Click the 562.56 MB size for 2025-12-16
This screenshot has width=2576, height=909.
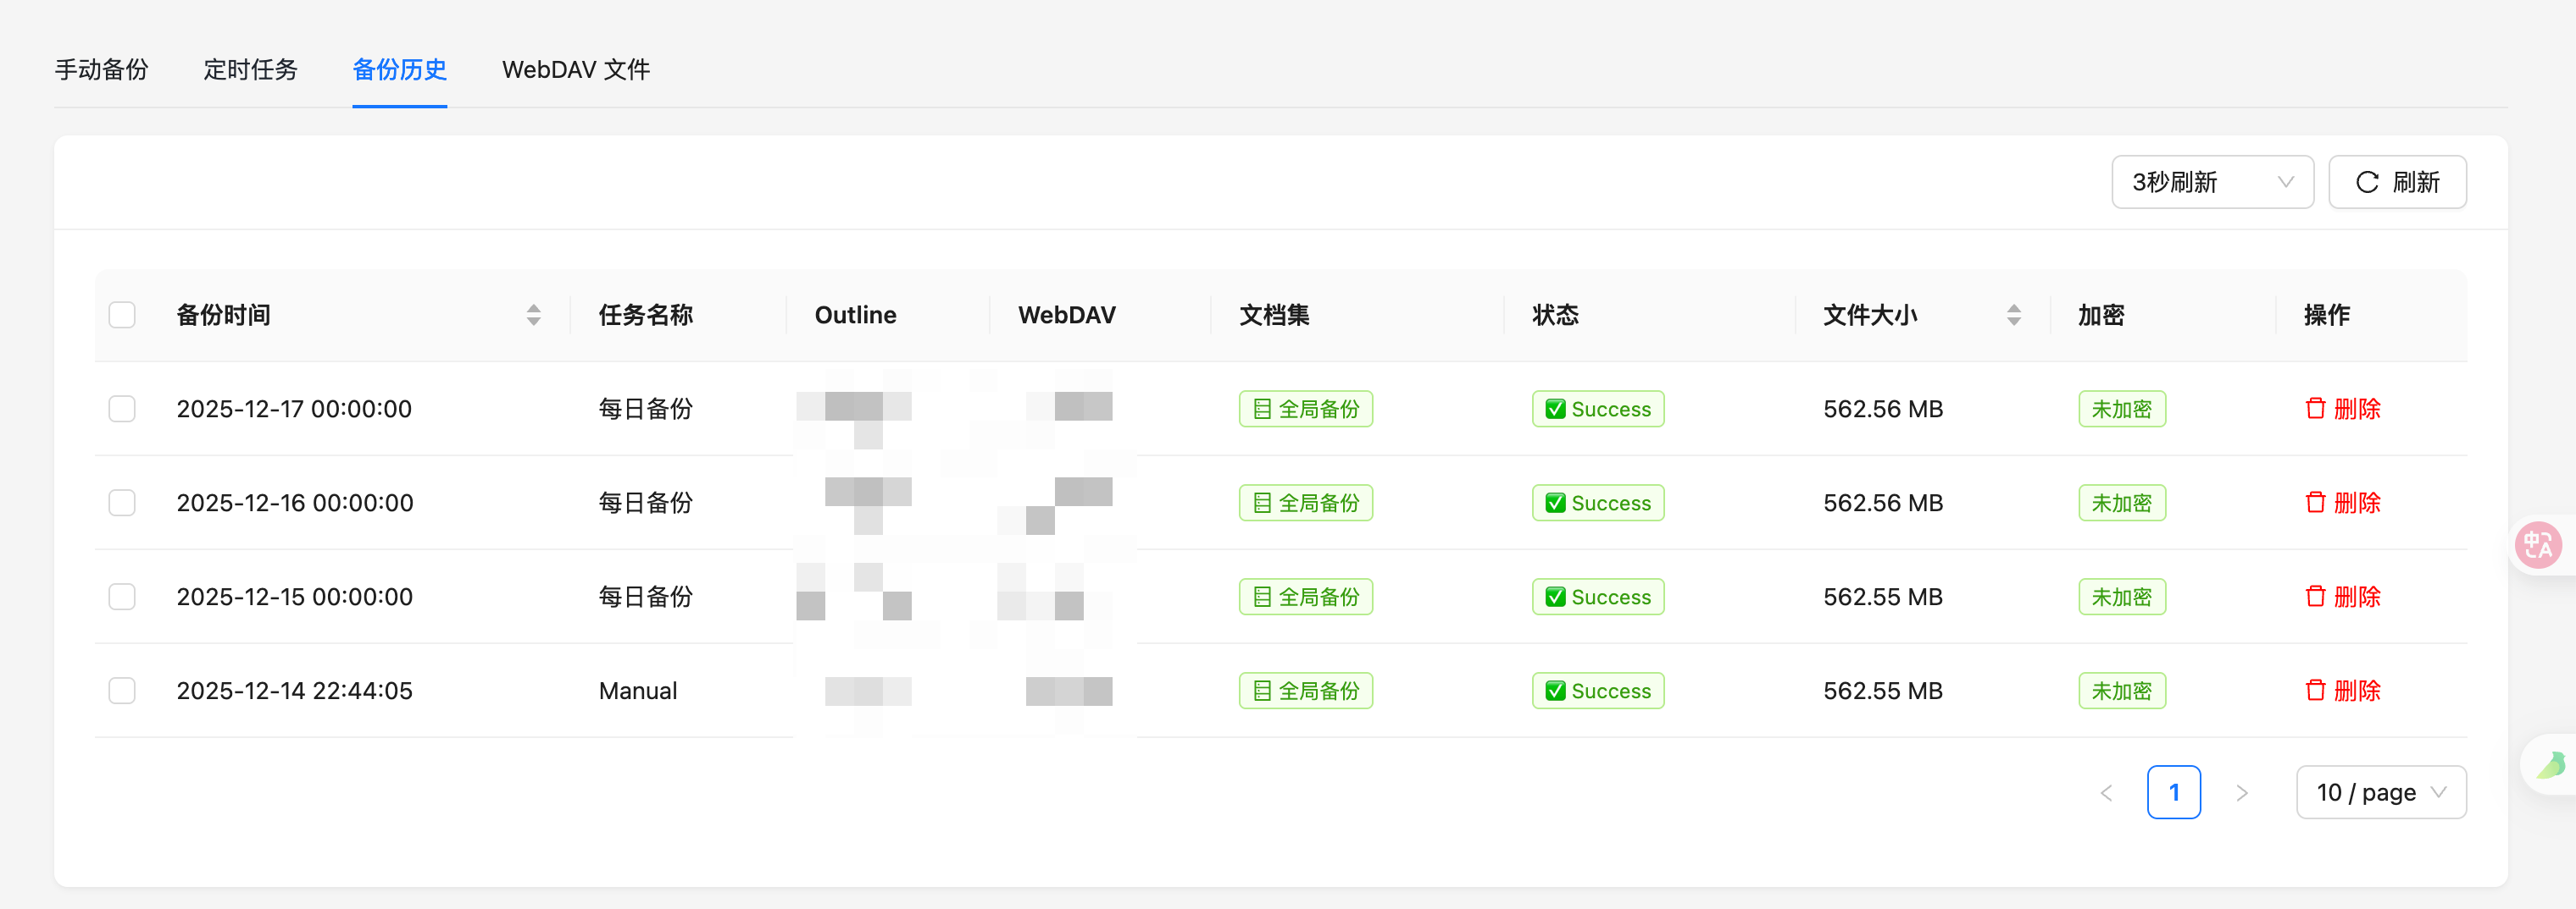click(1882, 503)
